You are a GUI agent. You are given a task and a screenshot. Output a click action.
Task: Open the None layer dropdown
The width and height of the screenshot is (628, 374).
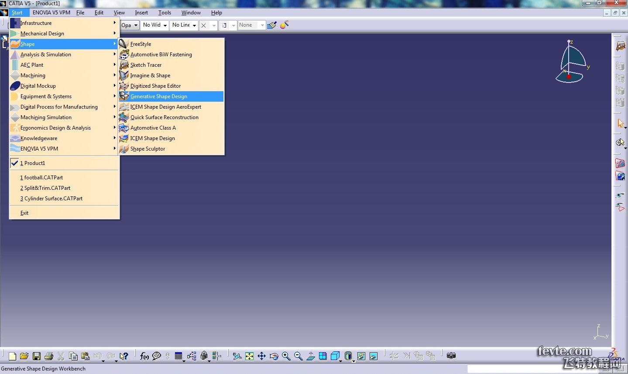point(251,25)
